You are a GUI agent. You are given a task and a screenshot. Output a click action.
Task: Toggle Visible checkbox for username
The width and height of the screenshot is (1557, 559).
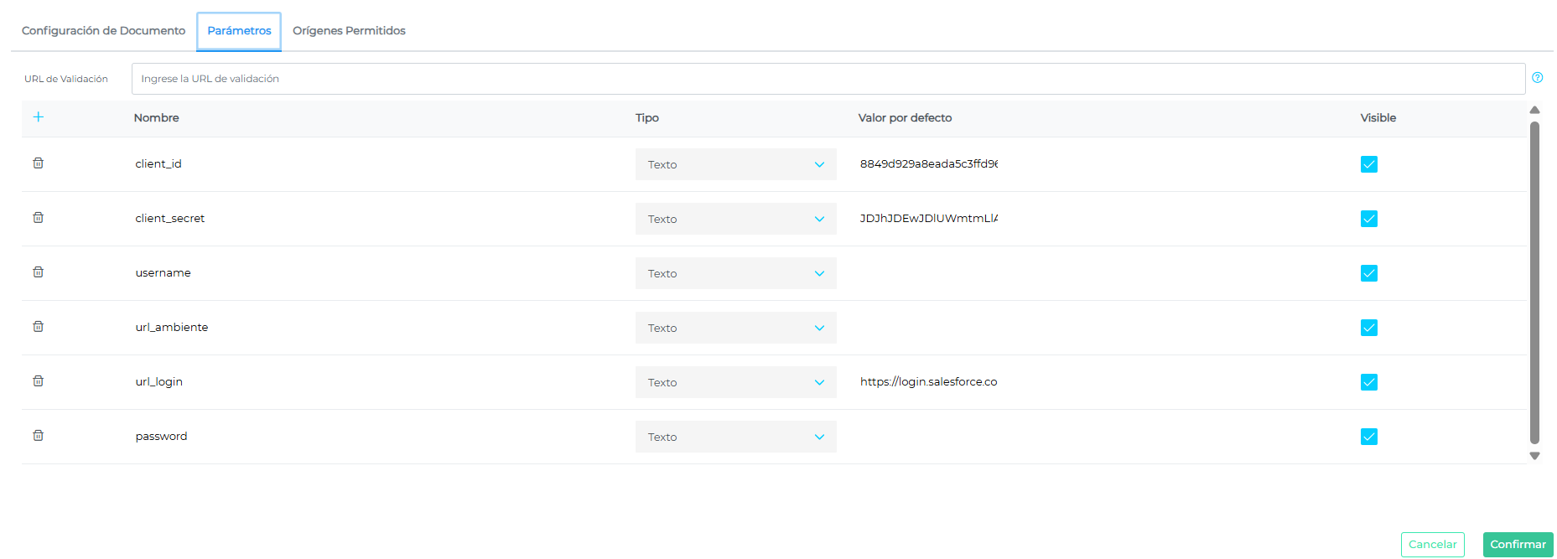coord(1368,273)
